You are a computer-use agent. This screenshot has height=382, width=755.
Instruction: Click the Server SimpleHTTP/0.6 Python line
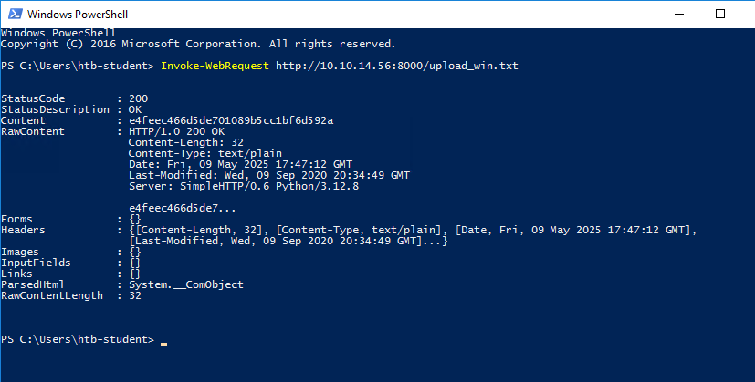point(244,186)
